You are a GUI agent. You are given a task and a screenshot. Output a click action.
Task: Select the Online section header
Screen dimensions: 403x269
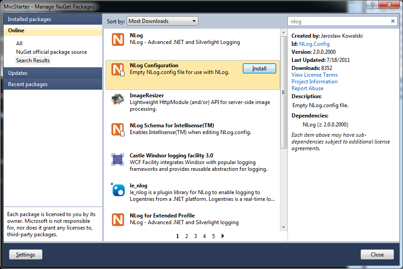click(x=53, y=30)
